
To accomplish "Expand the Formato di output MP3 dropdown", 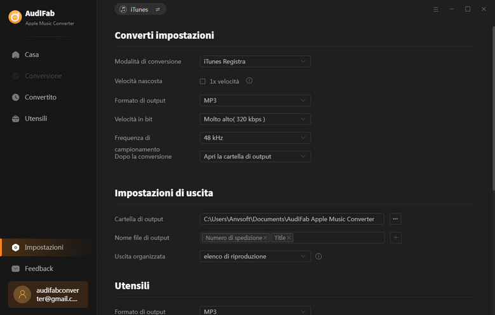I will pyautogui.click(x=255, y=100).
